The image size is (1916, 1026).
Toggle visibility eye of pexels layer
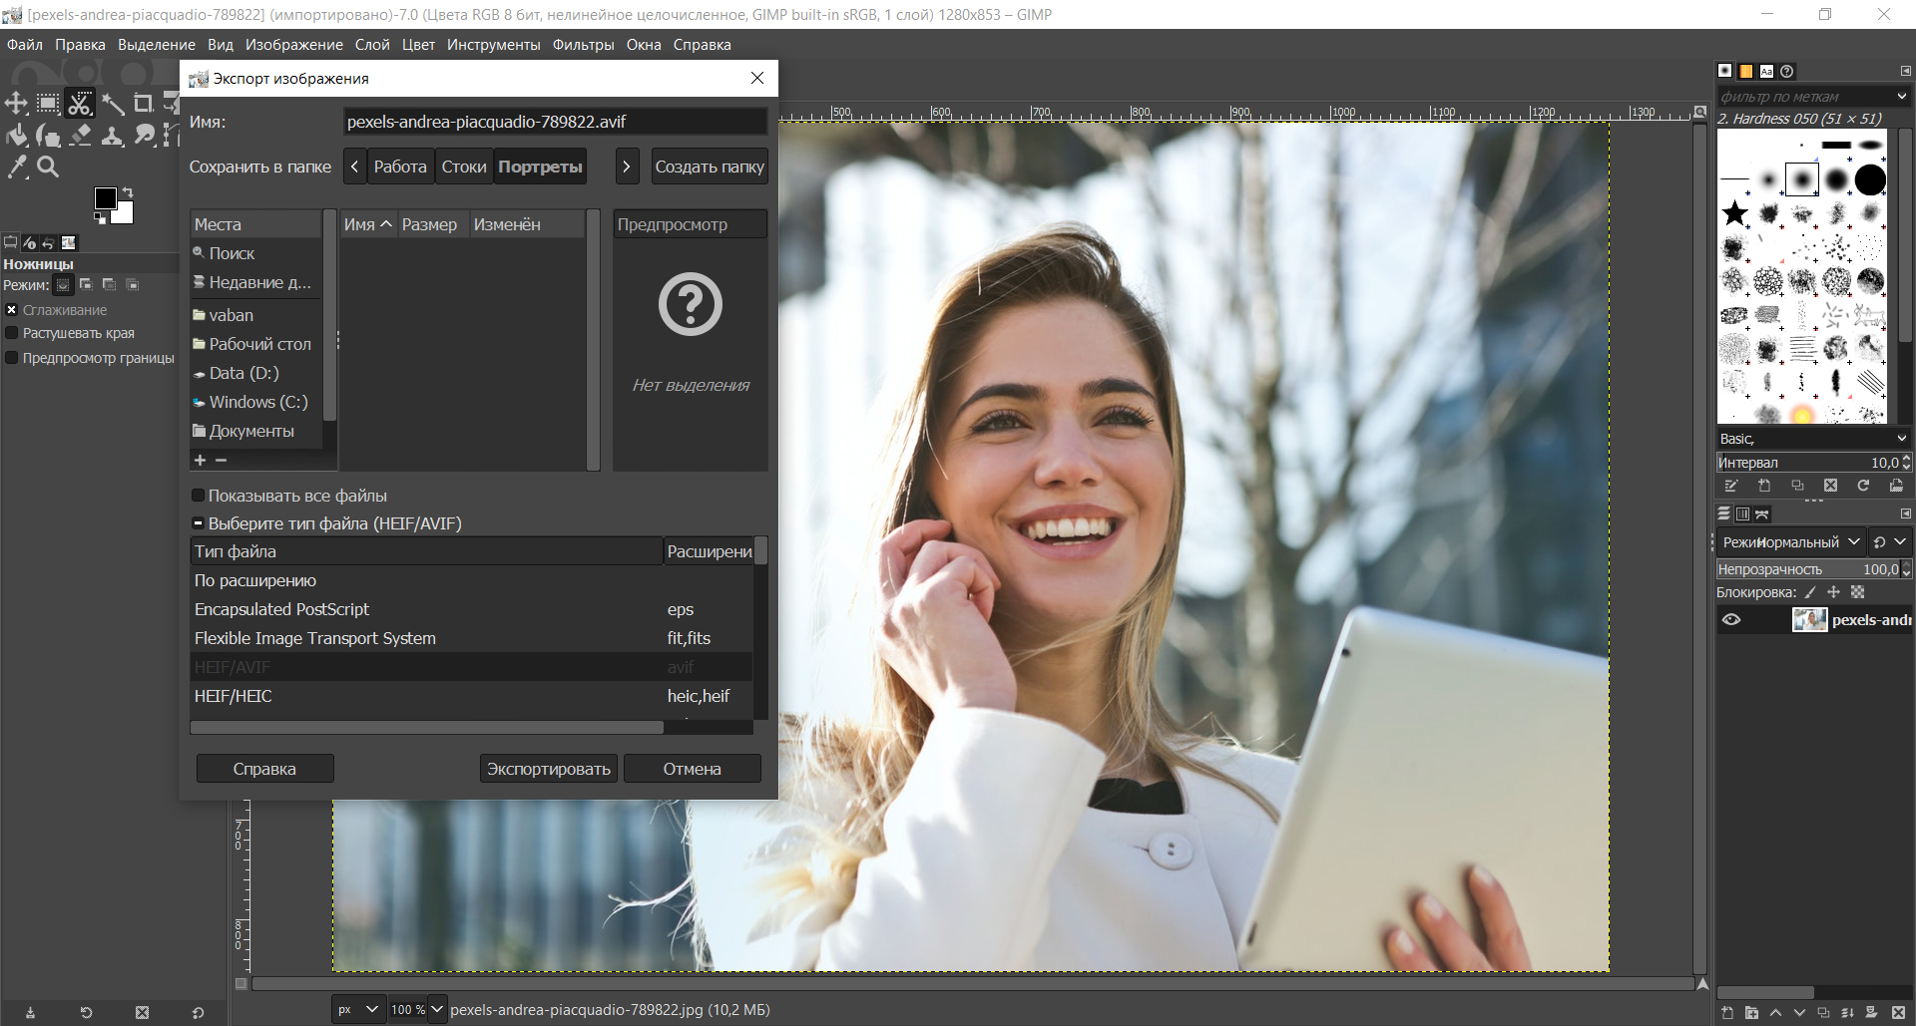tap(1731, 620)
